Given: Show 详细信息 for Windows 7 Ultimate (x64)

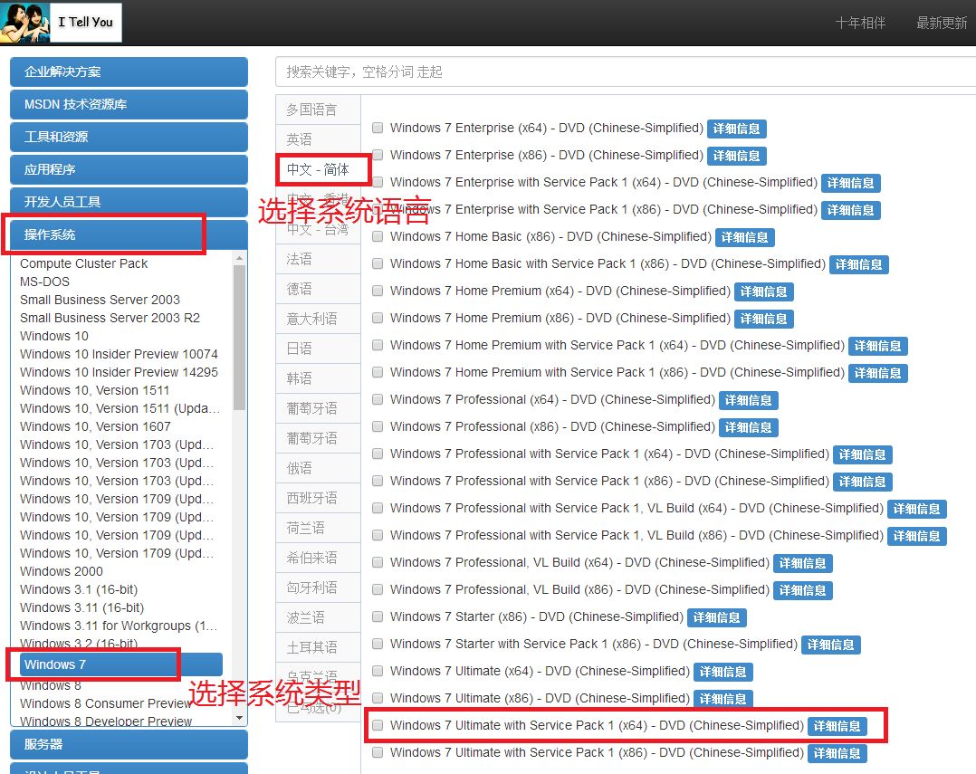Looking at the screenshot, I should (x=722, y=672).
